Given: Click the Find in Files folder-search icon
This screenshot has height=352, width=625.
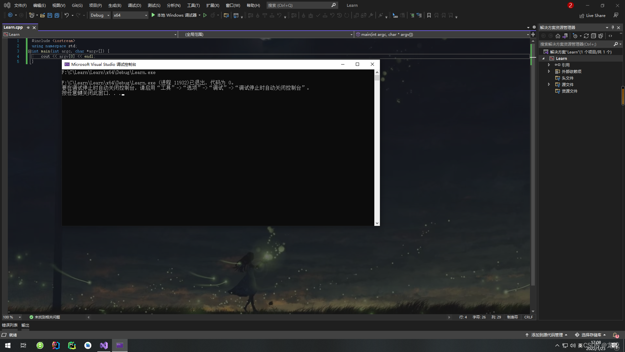Looking at the screenshot, I should [x=226, y=15].
